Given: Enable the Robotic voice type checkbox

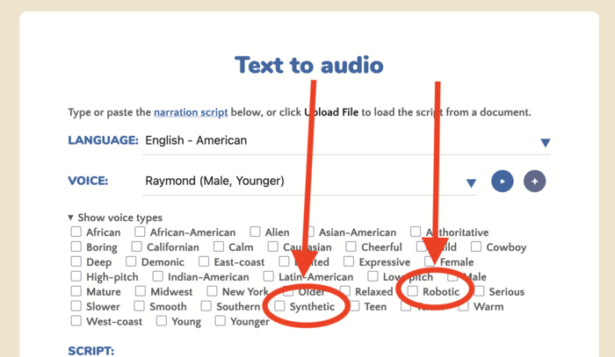Looking at the screenshot, I should click(413, 291).
